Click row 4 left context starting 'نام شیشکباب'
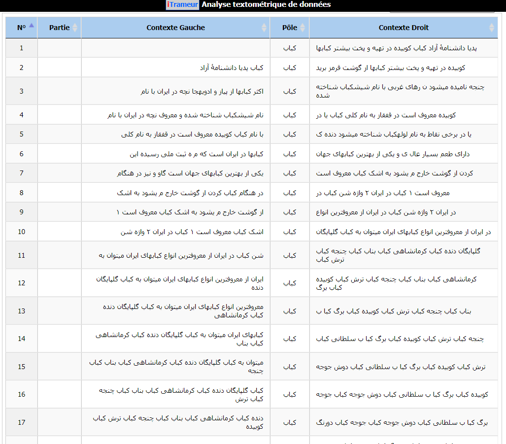The width and height of the screenshot is (506, 444). pos(185,115)
